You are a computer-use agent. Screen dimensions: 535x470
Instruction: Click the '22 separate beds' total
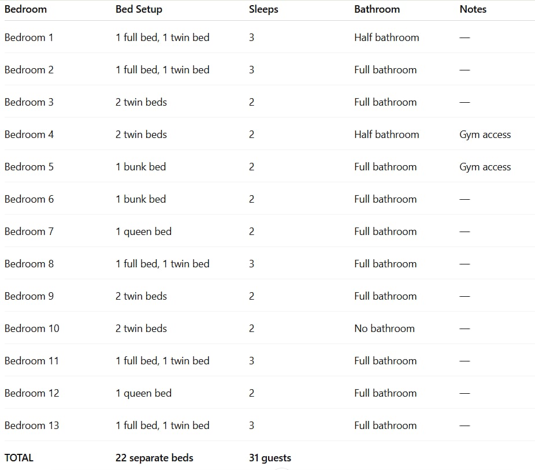coord(154,458)
